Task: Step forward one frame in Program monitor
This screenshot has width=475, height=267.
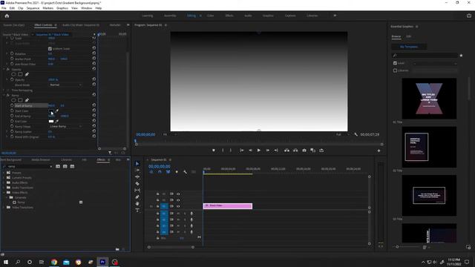Action: point(267,150)
